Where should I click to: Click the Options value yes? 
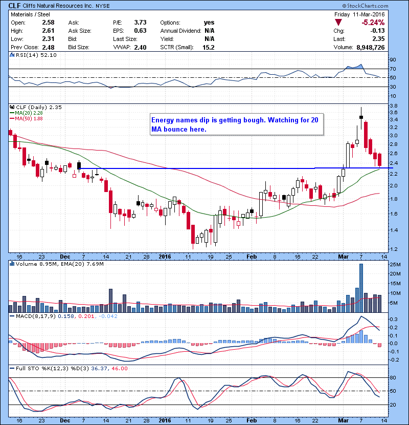[209, 23]
